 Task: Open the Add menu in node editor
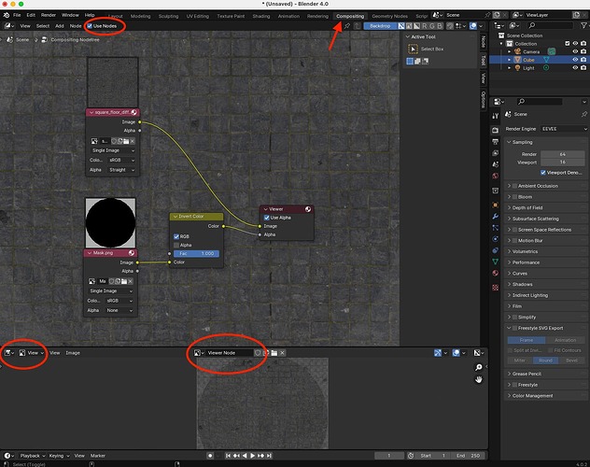click(60, 26)
